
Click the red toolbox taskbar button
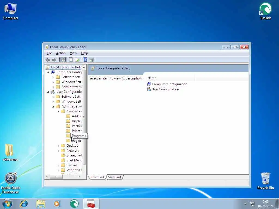[x=91, y=204]
